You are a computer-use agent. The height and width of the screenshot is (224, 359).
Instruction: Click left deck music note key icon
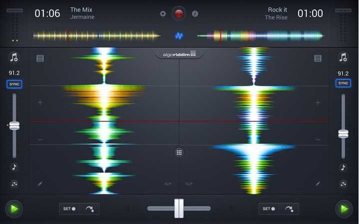14,167
